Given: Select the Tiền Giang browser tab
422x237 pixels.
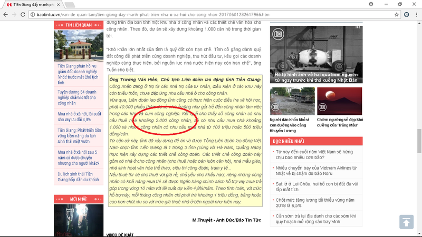Looking at the screenshot, I should pyautogui.click(x=34, y=5).
